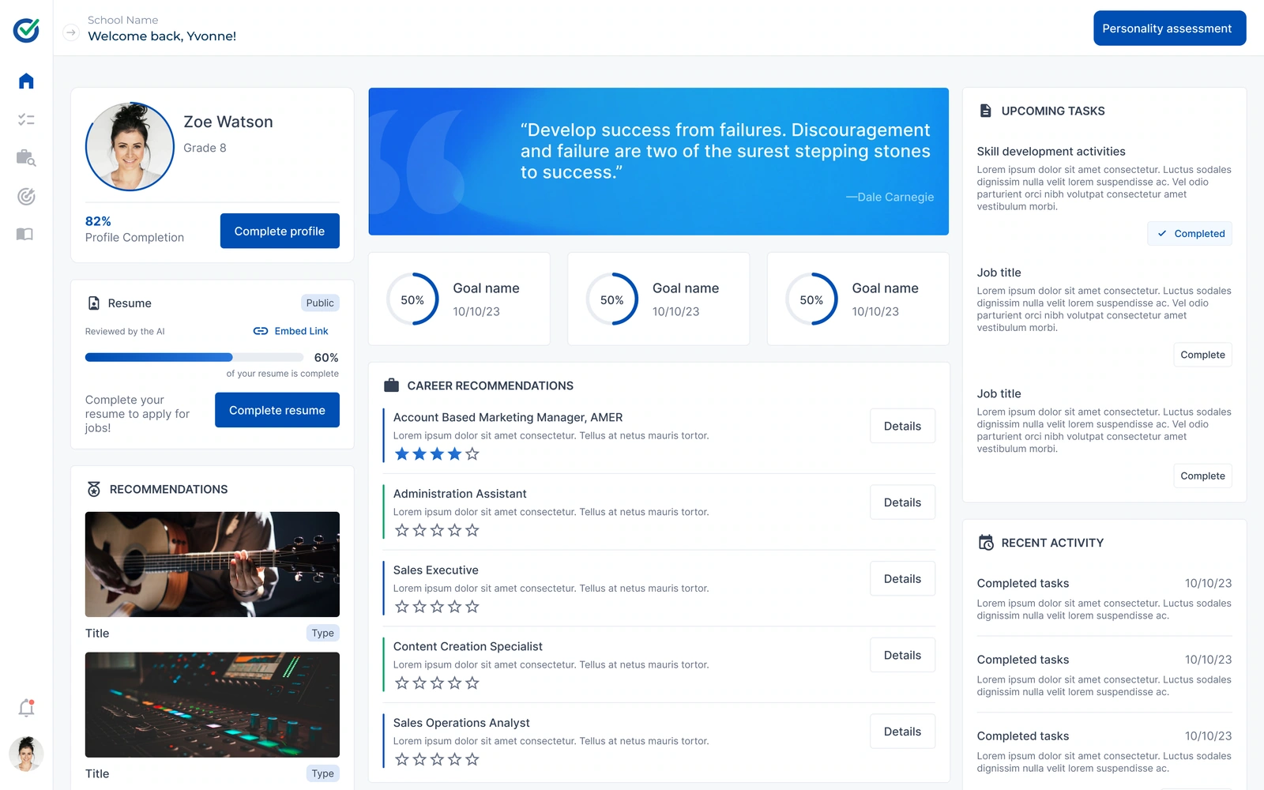Click third star of Sales Executive rating
Screen dimensions: 1264x790
click(437, 607)
